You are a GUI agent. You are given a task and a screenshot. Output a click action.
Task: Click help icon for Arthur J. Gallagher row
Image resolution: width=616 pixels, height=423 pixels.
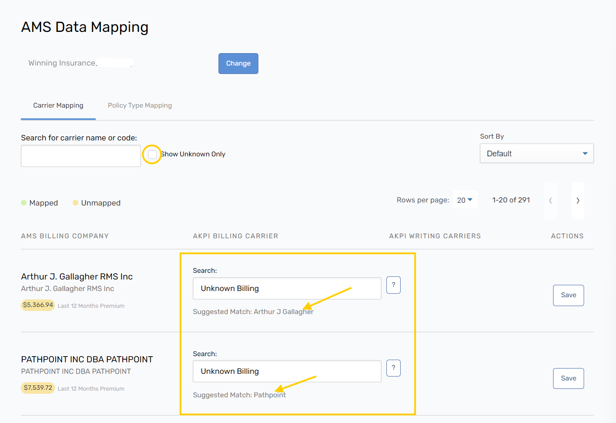(x=393, y=285)
